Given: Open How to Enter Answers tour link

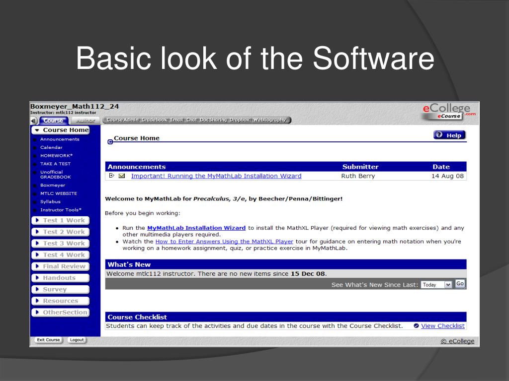Looking at the screenshot, I should (224, 242).
